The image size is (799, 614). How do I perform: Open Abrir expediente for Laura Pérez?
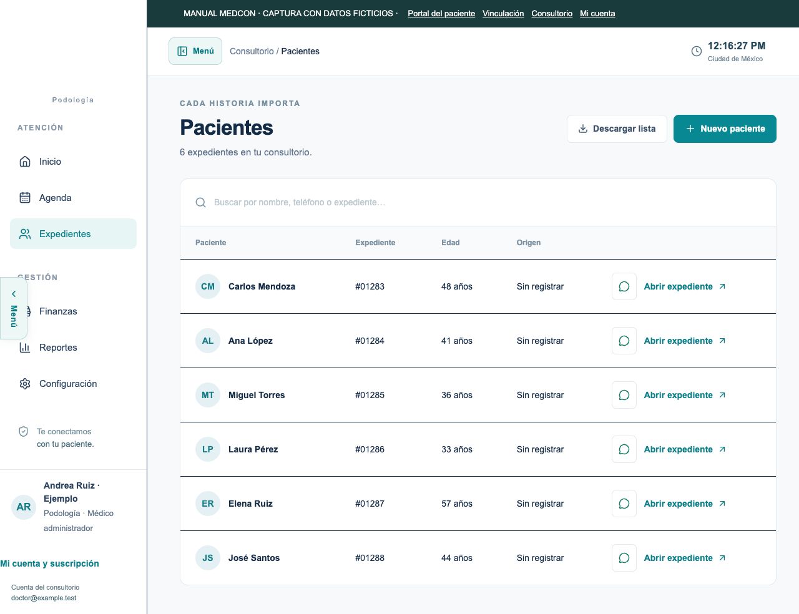pyautogui.click(x=685, y=449)
